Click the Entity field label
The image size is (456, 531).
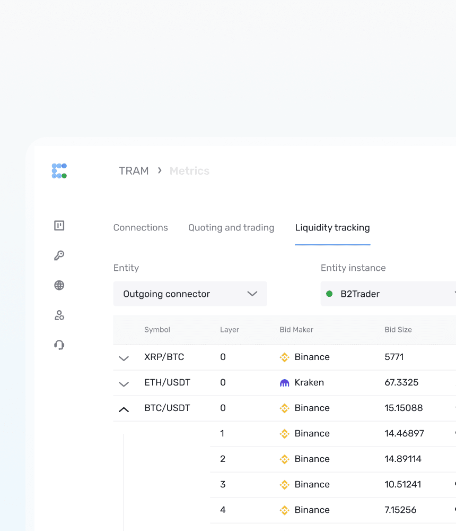click(126, 268)
